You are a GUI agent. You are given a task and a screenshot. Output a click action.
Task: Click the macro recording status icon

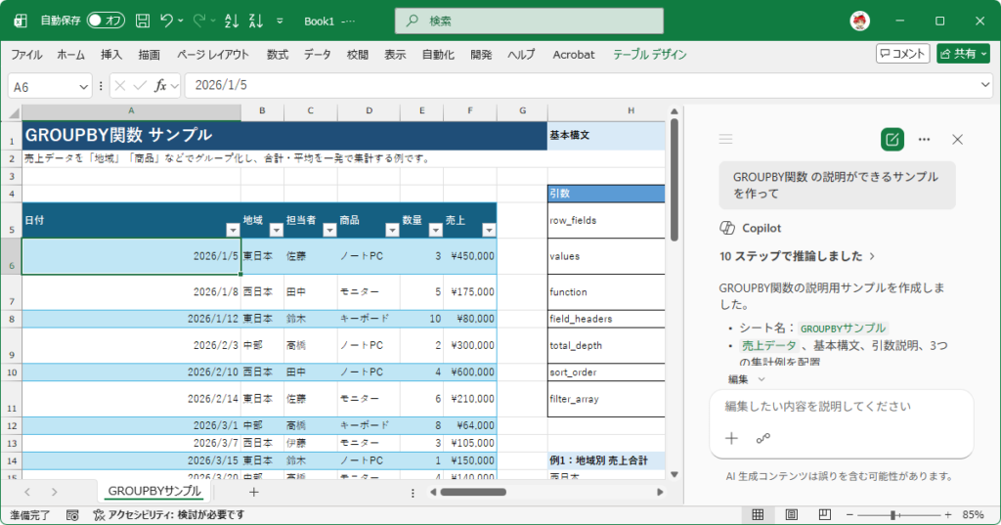pyautogui.click(x=72, y=515)
